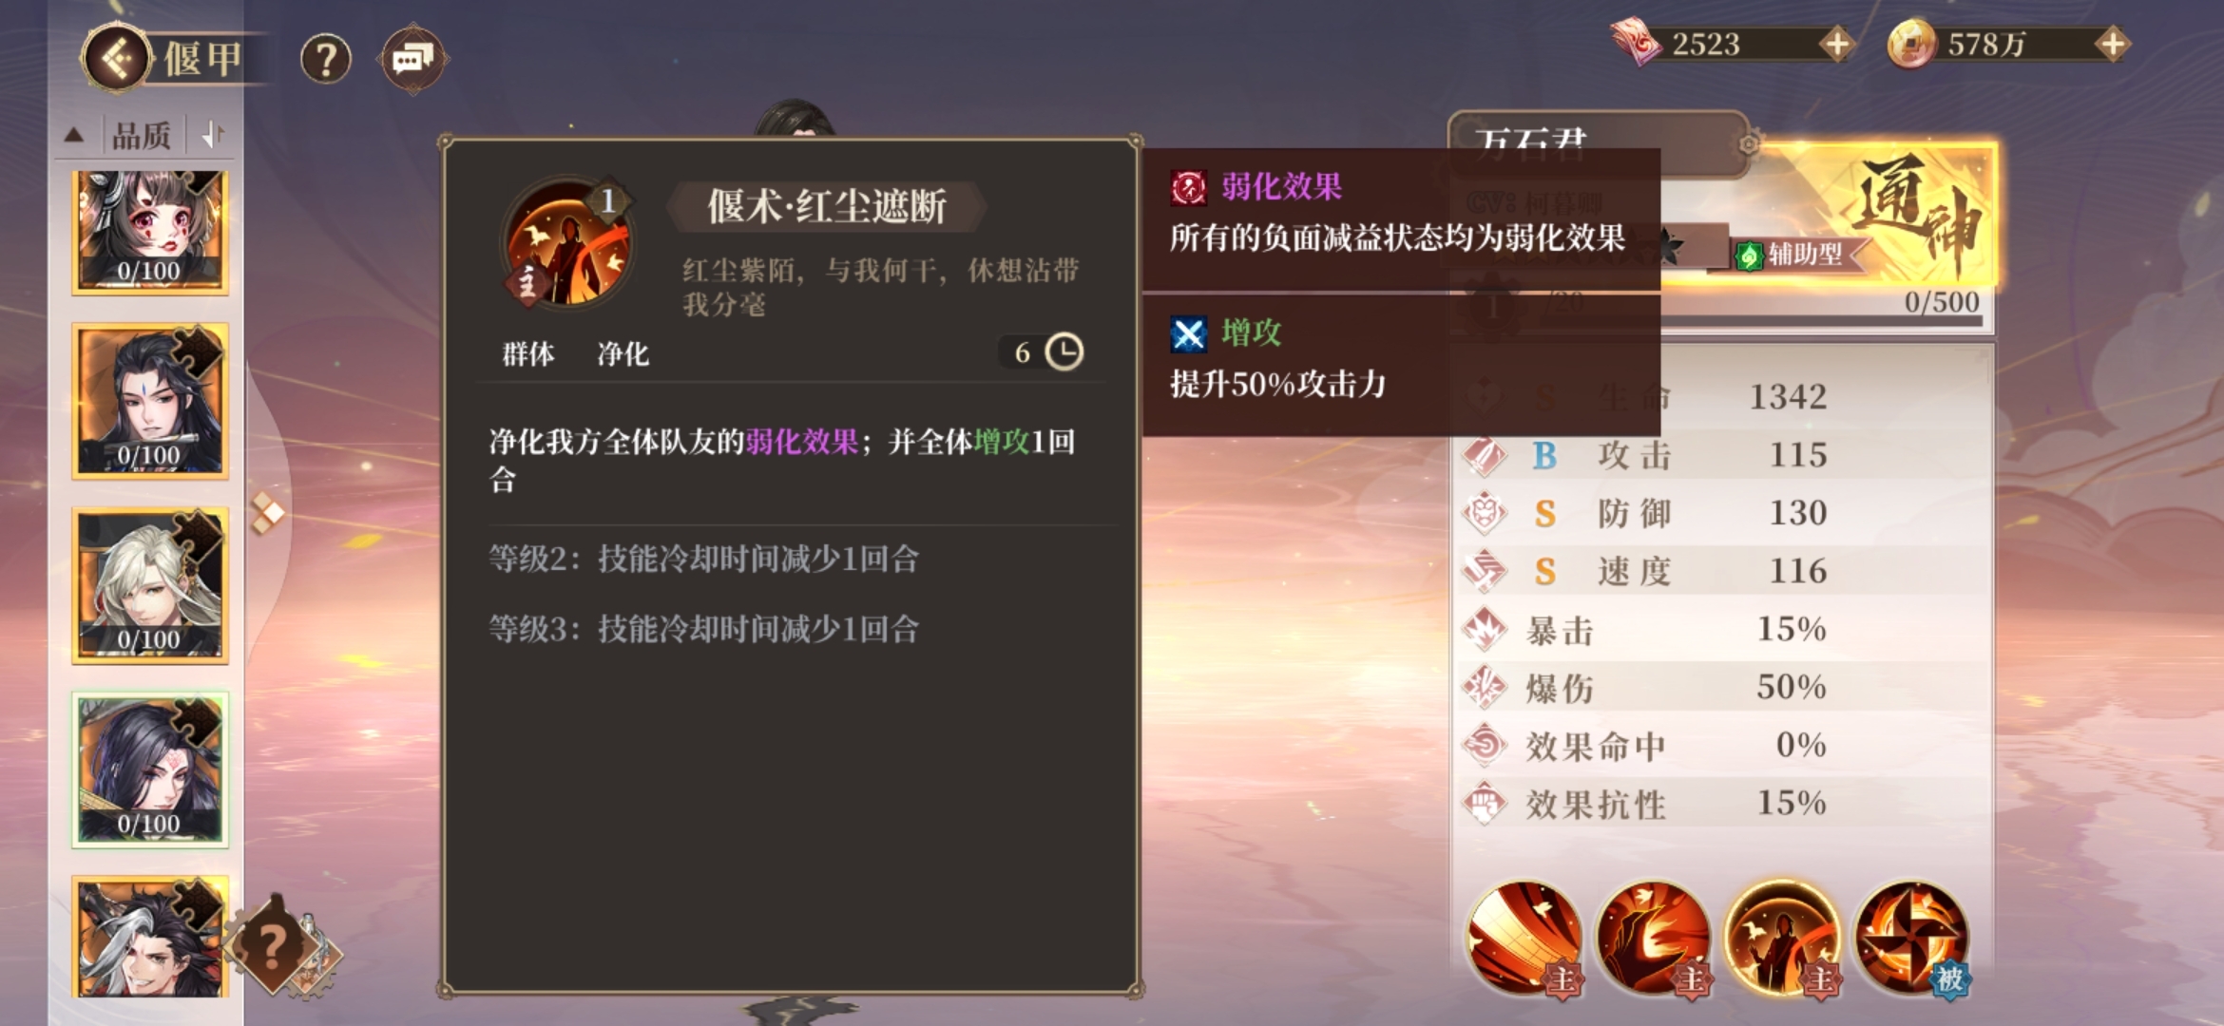Image resolution: width=2224 pixels, height=1026 pixels.
Task: Select the white-haired character portrait
Action: (150, 584)
